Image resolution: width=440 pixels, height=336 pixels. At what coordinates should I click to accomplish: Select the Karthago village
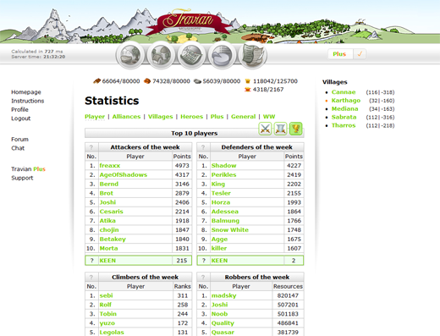coord(346,101)
